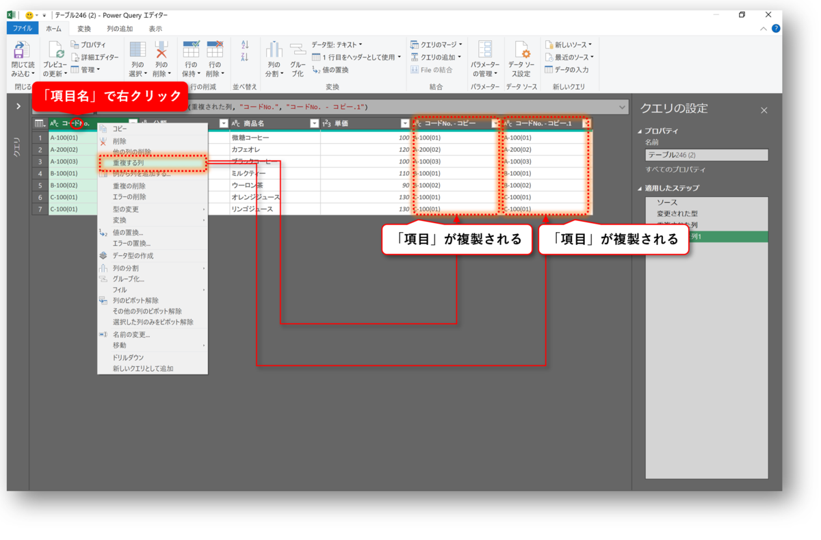Click the 列の削除 (Remove Columns) icon

coord(161,50)
